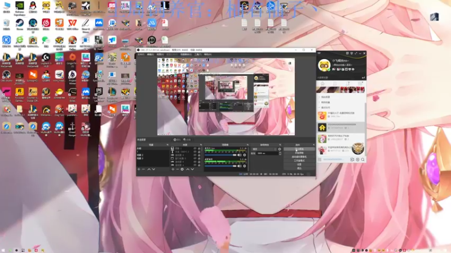The image size is (451, 253).
Task: Open World of Warcraft desktop icon
Action: 46,93
